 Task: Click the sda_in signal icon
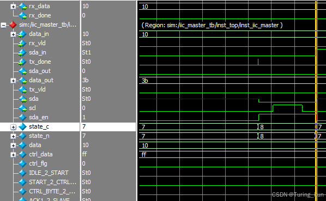pyautogui.click(x=23, y=53)
